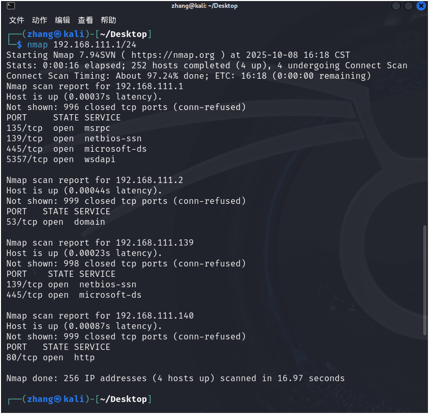Image resolution: width=429 pixels, height=414 pixels.
Task: Click 'Not shown: 996 closed tcp ports' line
Action: point(126,107)
